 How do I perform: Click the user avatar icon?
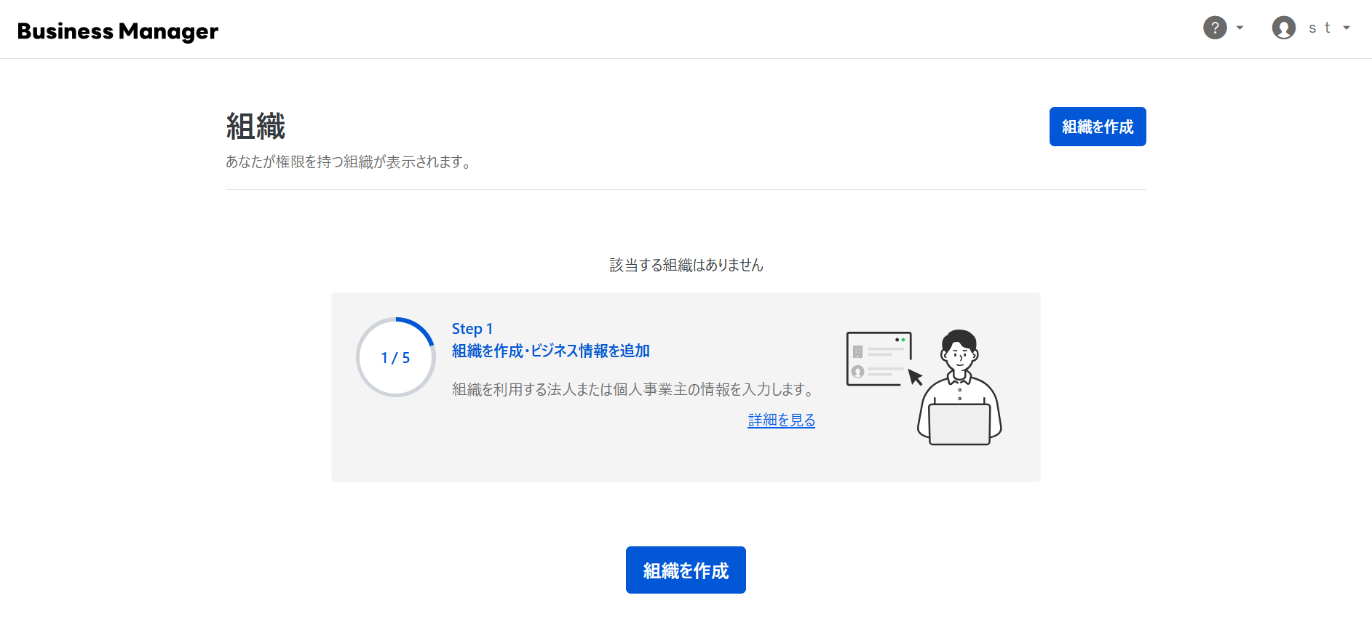pos(1283,28)
